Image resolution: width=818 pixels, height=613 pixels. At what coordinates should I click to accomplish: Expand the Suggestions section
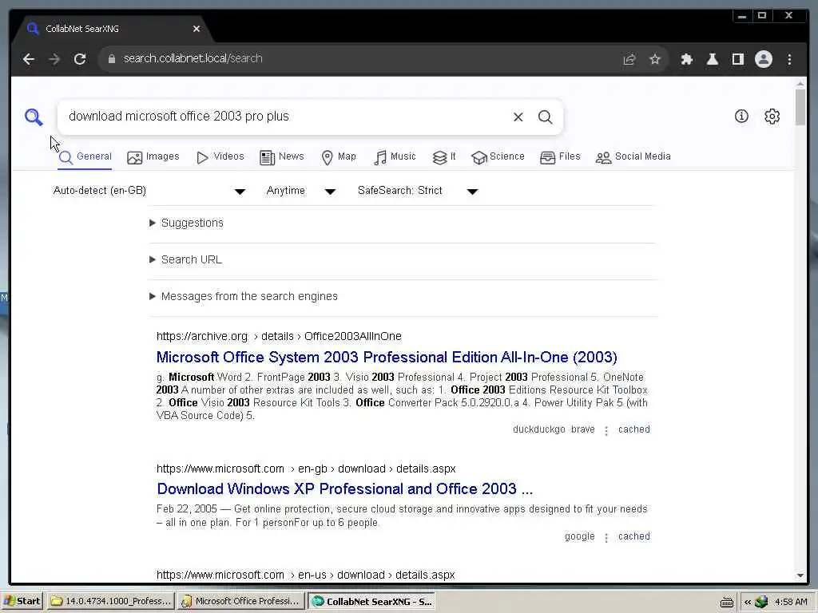pos(187,223)
